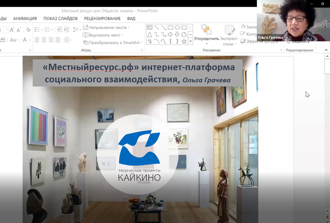Image resolution: width=330 pixels, height=223 pixels.
Task: Decrease font size with the smaller A icon
Action: tap(19, 30)
